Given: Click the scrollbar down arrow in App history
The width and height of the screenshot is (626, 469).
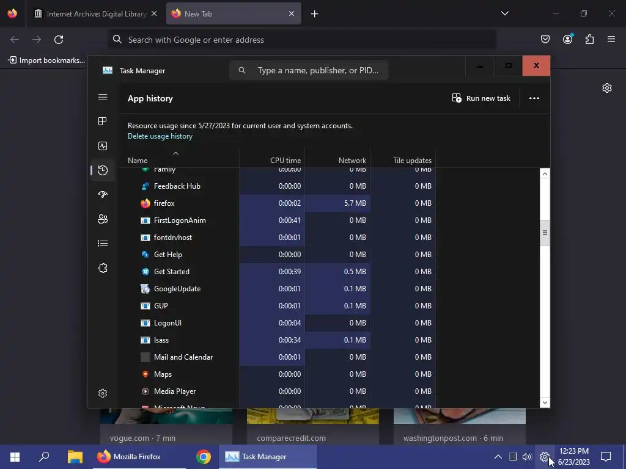Looking at the screenshot, I should point(545,402).
